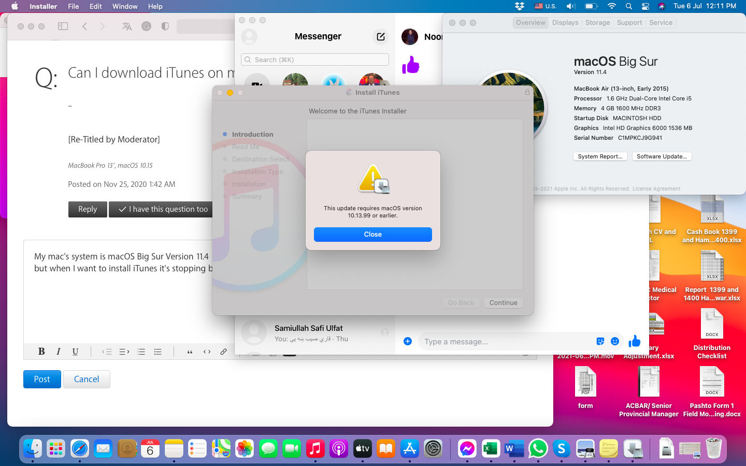Open the Music app in the Dock
Viewport: 746px width, 466px height.
tap(315, 448)
